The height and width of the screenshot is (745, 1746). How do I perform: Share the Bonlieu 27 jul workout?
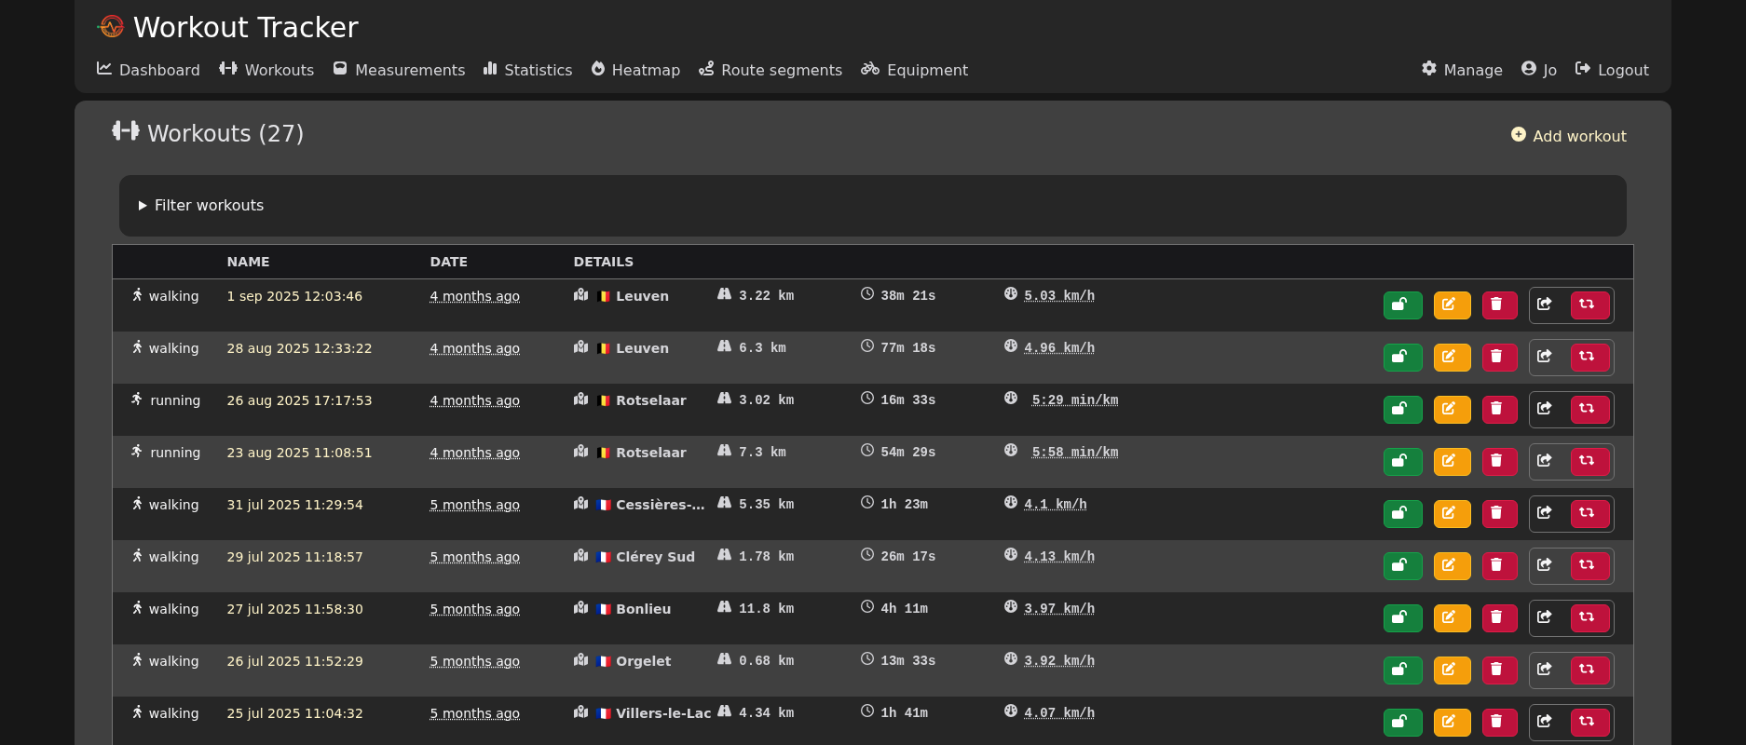click(1545, 618)
